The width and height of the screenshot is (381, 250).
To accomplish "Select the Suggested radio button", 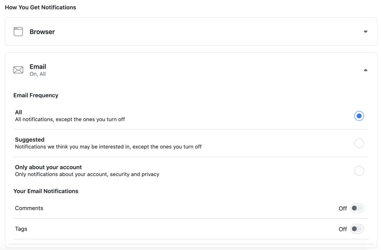I will click(359, 143).
